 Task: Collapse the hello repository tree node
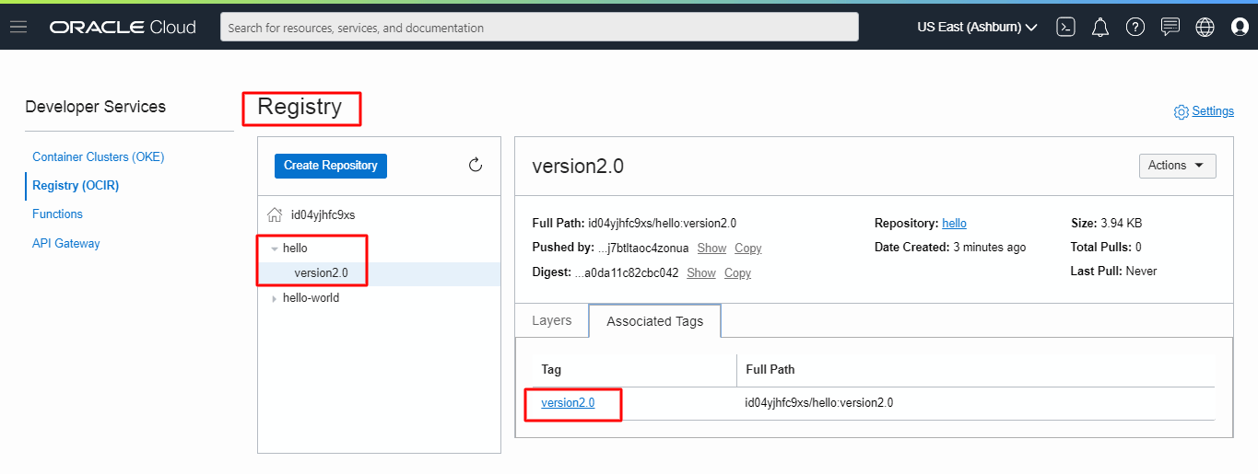(275, 249)
